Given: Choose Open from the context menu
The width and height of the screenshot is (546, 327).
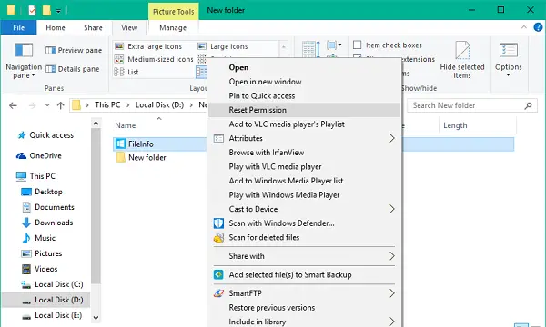Looking at the screenshot, I should [304, 67].
